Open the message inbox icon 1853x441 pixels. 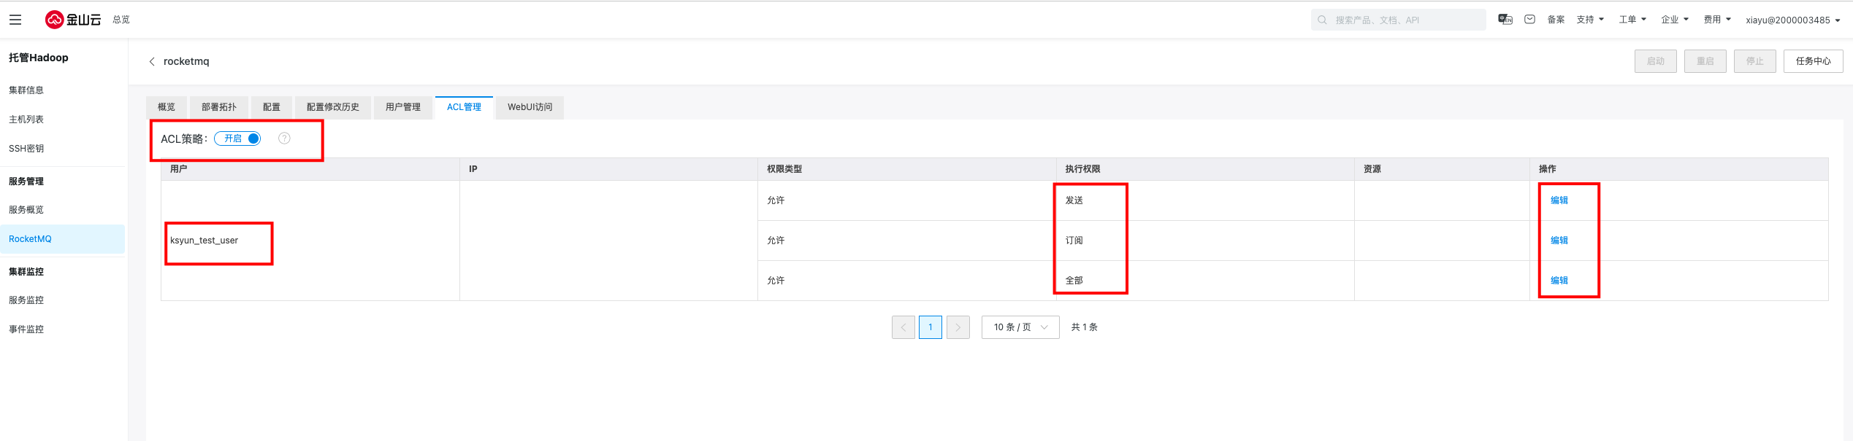pyautogui.click(x=1529, y=20)
